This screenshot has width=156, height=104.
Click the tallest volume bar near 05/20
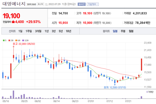click(13, 94)
